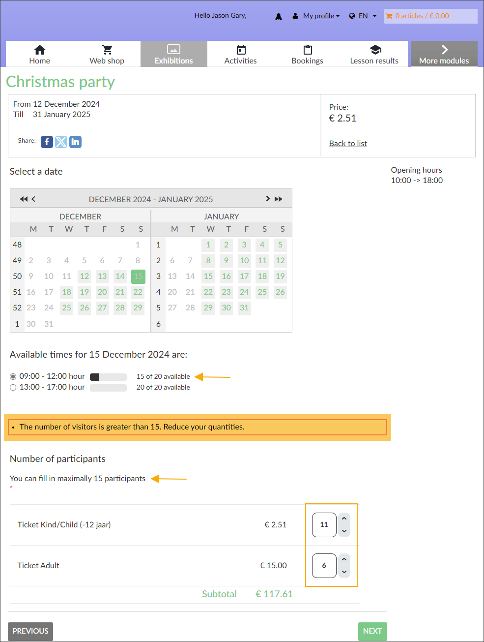Increase Ticket Kind/Child quantity
The height and width of the screenshot is (642, 484).
click(x=344, y=519)
